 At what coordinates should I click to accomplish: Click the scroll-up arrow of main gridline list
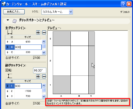tap(44, 41)
